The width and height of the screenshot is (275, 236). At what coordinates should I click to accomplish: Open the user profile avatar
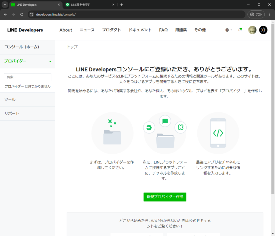tap(252, 30)
